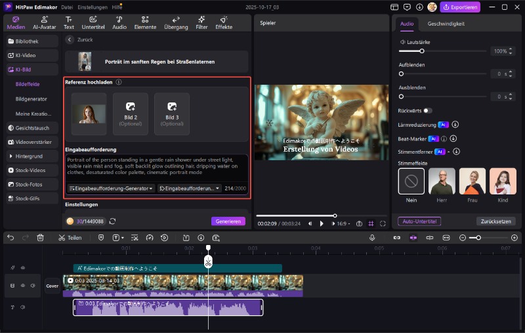This screenshot has height=333, width=525.
Task: Click the Generieren button
Action: pos(228,221)
